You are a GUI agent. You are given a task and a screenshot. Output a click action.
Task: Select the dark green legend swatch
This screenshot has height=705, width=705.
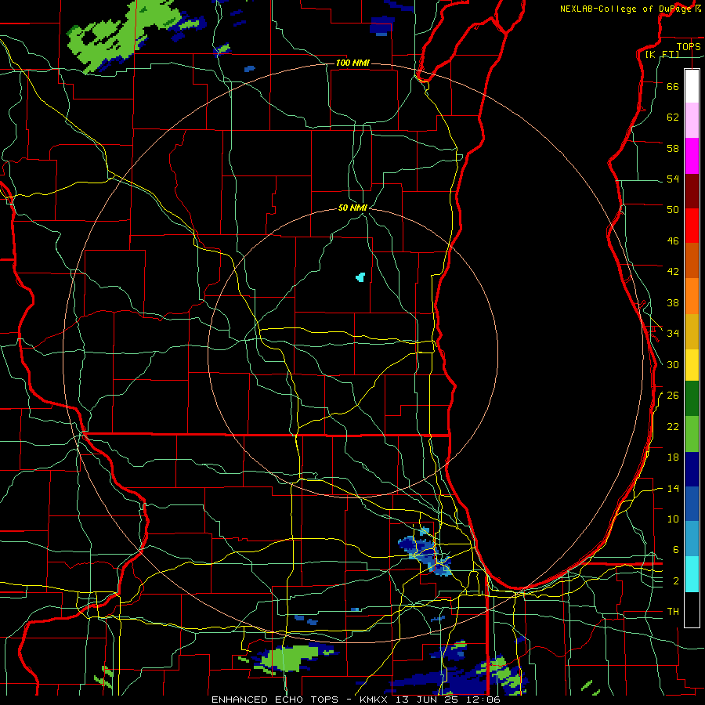(x=692, y=399)
